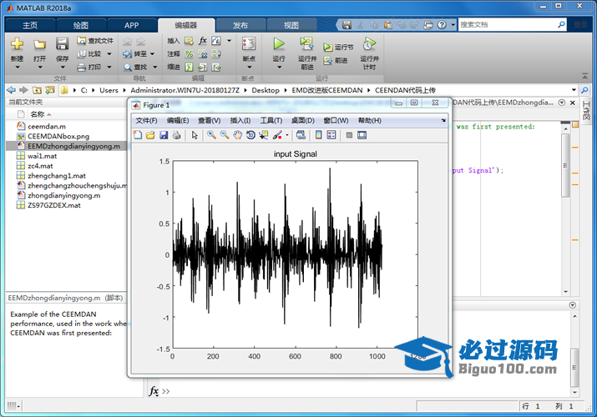This screenshot has width=597, height=417.
Task: Click the command window's vertical scrollbar thumb
Action: coord(574,367)
